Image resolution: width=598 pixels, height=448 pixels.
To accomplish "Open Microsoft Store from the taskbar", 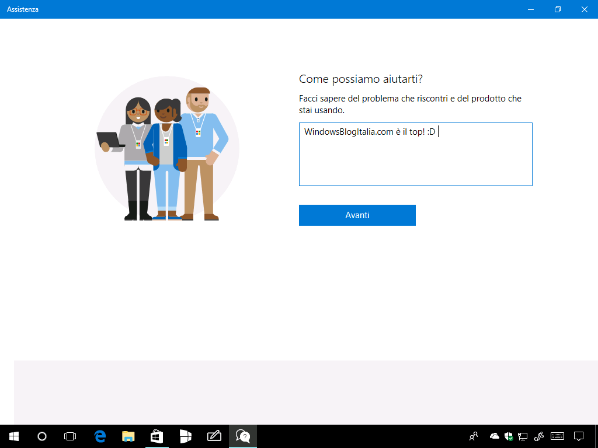I will (x=157, y=436).
